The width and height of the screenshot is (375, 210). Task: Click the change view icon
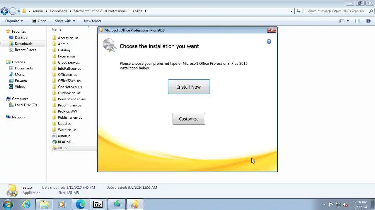[341, 21]
